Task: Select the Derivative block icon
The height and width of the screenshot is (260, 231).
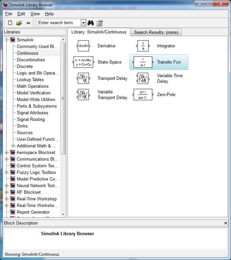Action: point(83,46)
